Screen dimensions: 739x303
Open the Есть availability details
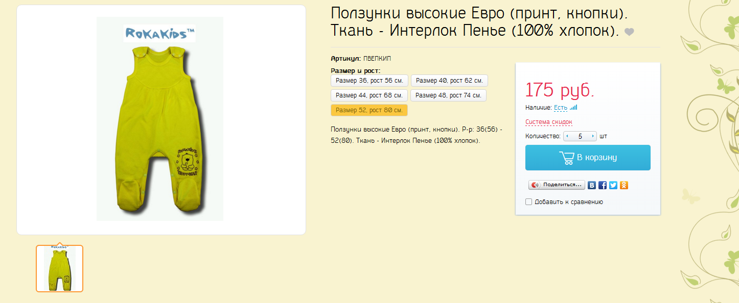(560, 108)
